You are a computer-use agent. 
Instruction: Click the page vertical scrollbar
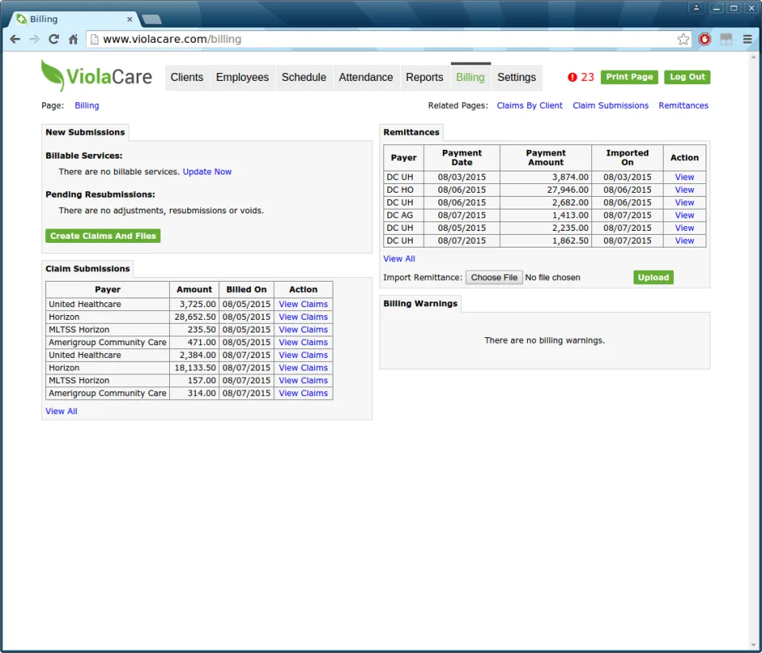pyautogui.click(x=754, y=350)
